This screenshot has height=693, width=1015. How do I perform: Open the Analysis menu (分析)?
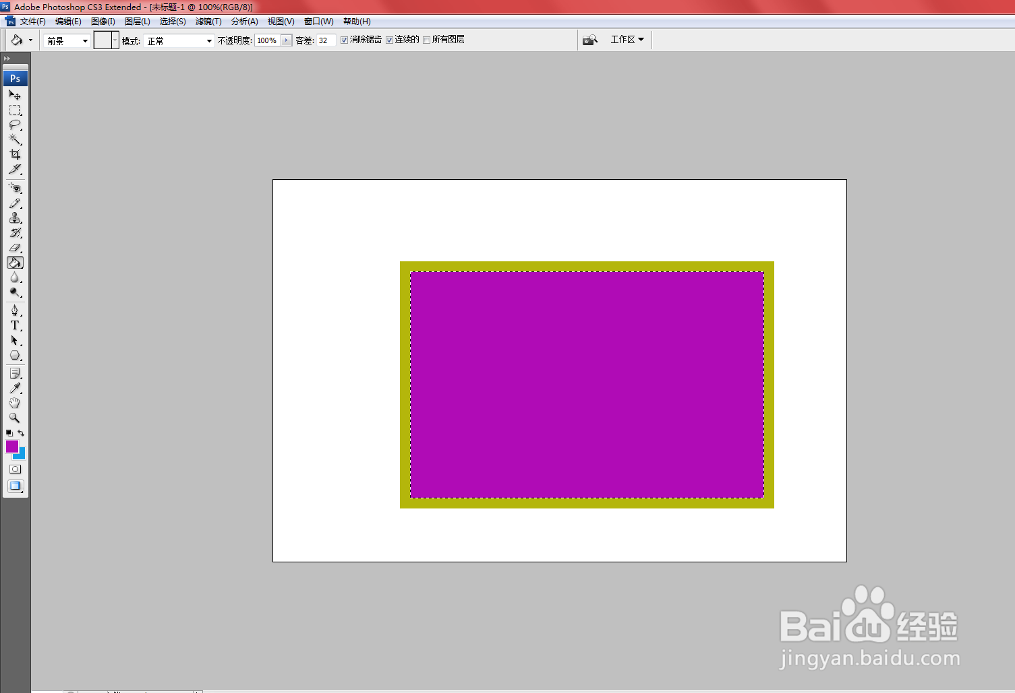(x=245, y=22)
